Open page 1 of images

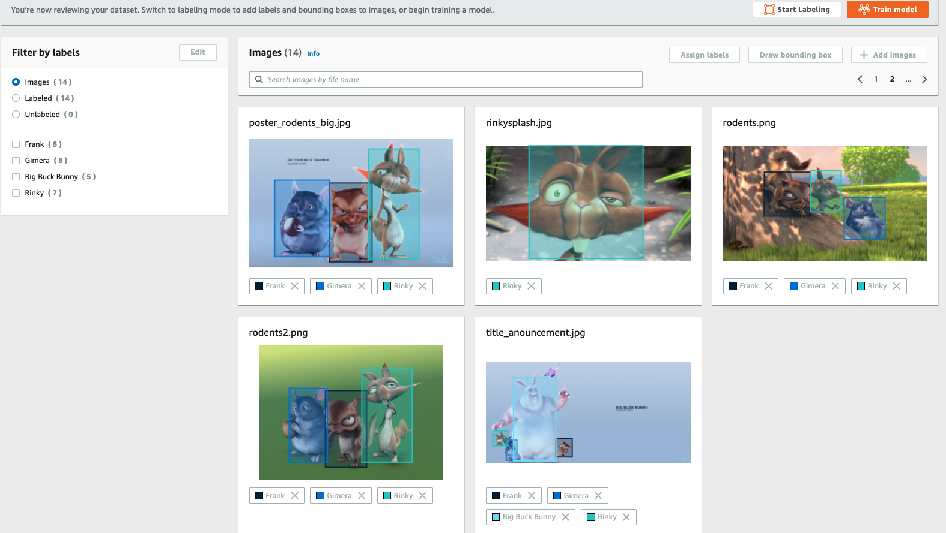tap(876, 79)
